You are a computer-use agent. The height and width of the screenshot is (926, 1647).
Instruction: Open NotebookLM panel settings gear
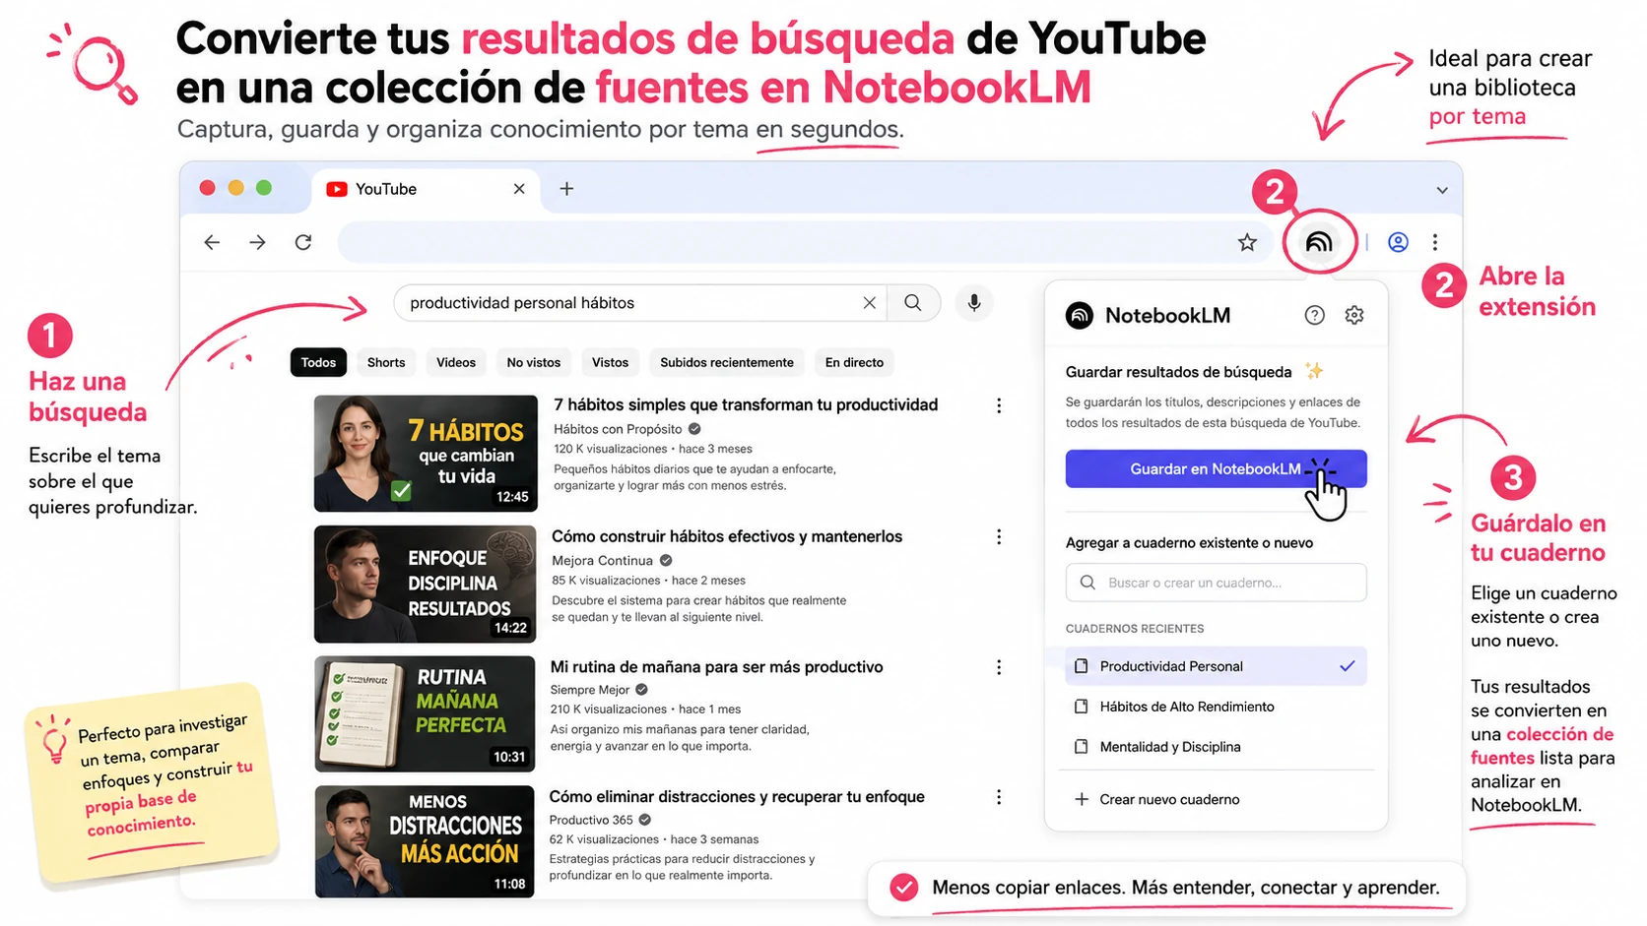[x=1354, y=315]
